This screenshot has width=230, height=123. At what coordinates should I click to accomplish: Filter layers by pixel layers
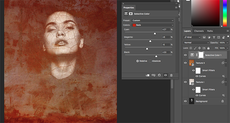point(204,37)
